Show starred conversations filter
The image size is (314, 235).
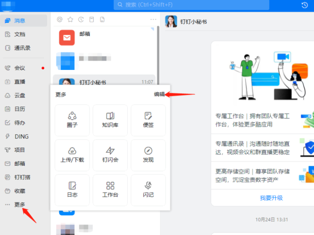click(x=70, y=20)
